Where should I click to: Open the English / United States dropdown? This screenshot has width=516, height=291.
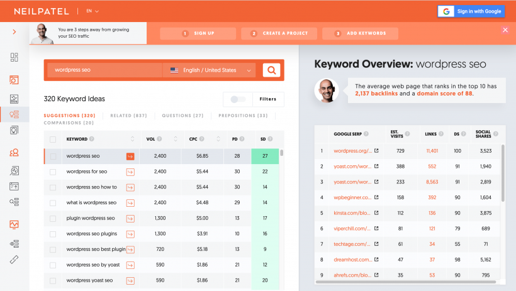(x=210, y=70)
